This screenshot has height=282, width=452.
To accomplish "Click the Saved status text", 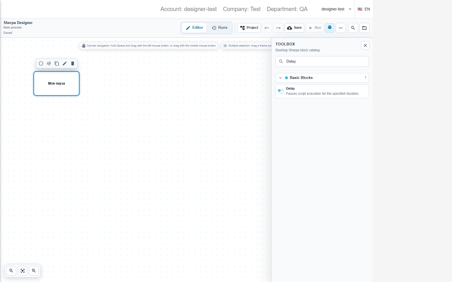I will [8, 33].
